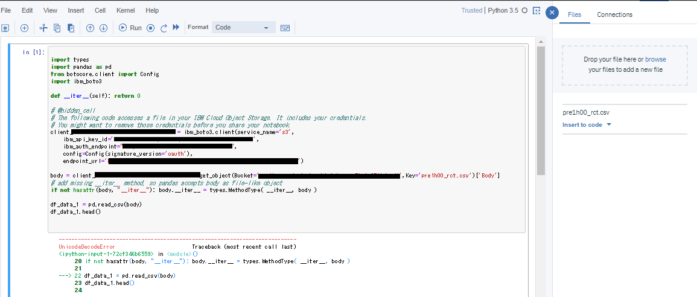This screenshot has height=297, width=697.
Task: Click the Trusted notebook indicator
Action: point(472,10)
